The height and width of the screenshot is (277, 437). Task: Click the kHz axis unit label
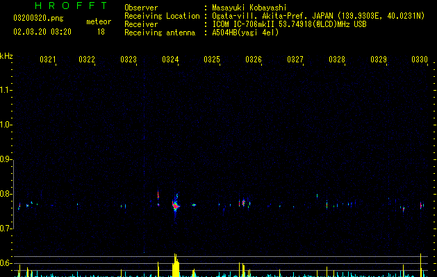coord(6,56)
